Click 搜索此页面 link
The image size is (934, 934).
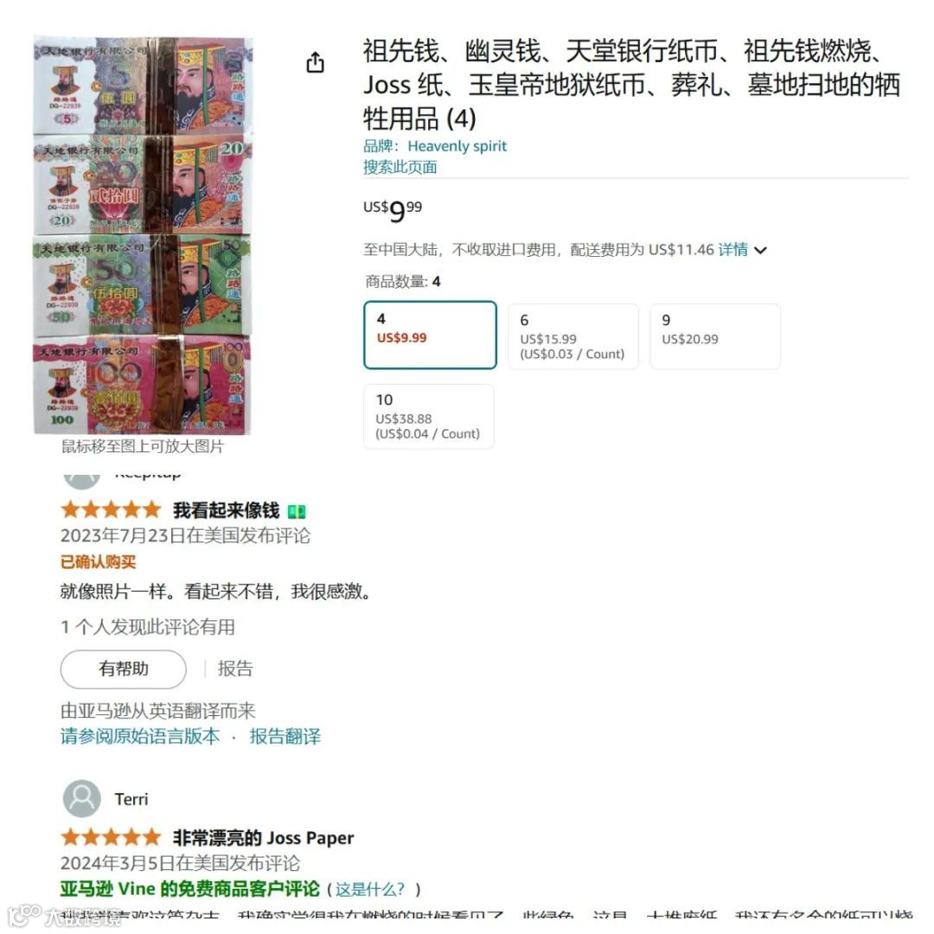coord(400,167)
